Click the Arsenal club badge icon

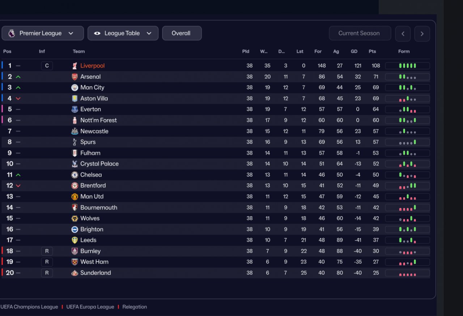click(x=75, y=77)
